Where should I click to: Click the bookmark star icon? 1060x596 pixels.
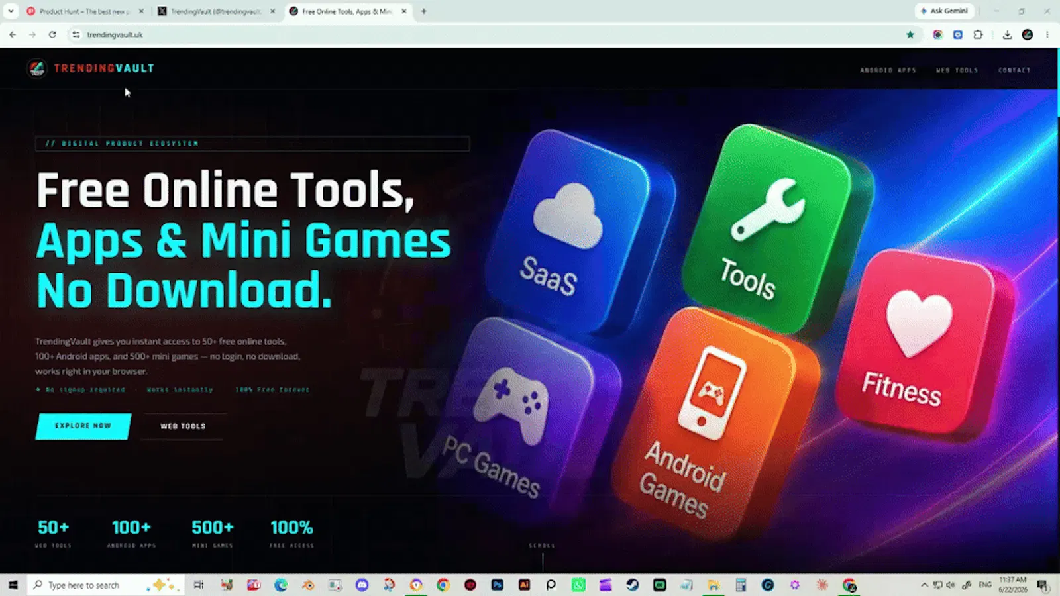910,34
